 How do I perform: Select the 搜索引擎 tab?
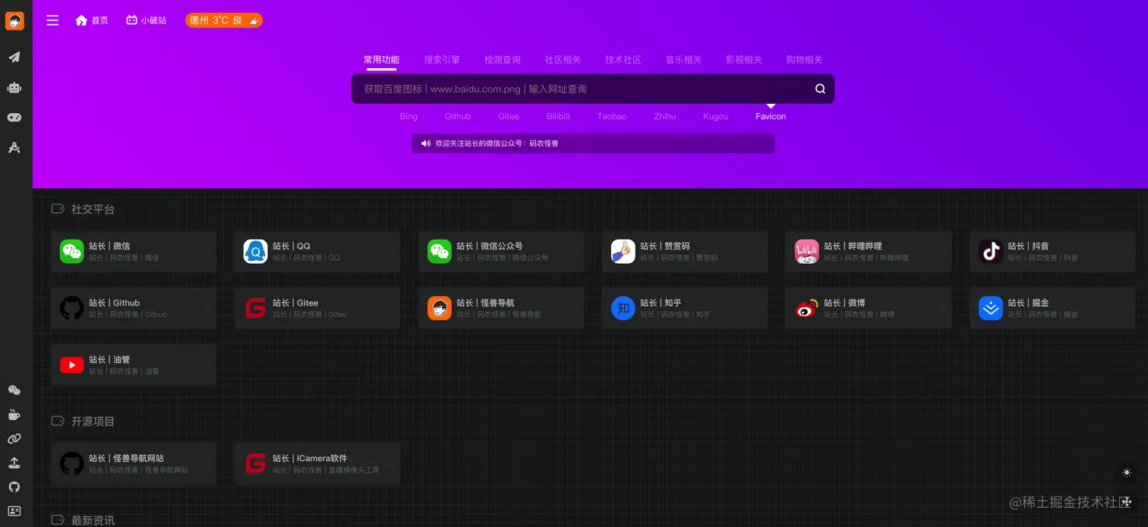click(x=442, y=60)
